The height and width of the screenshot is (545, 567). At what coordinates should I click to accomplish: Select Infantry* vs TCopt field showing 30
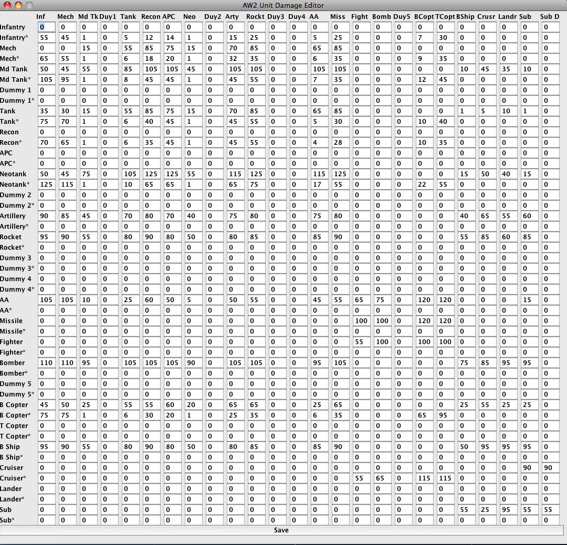point(445,38)
